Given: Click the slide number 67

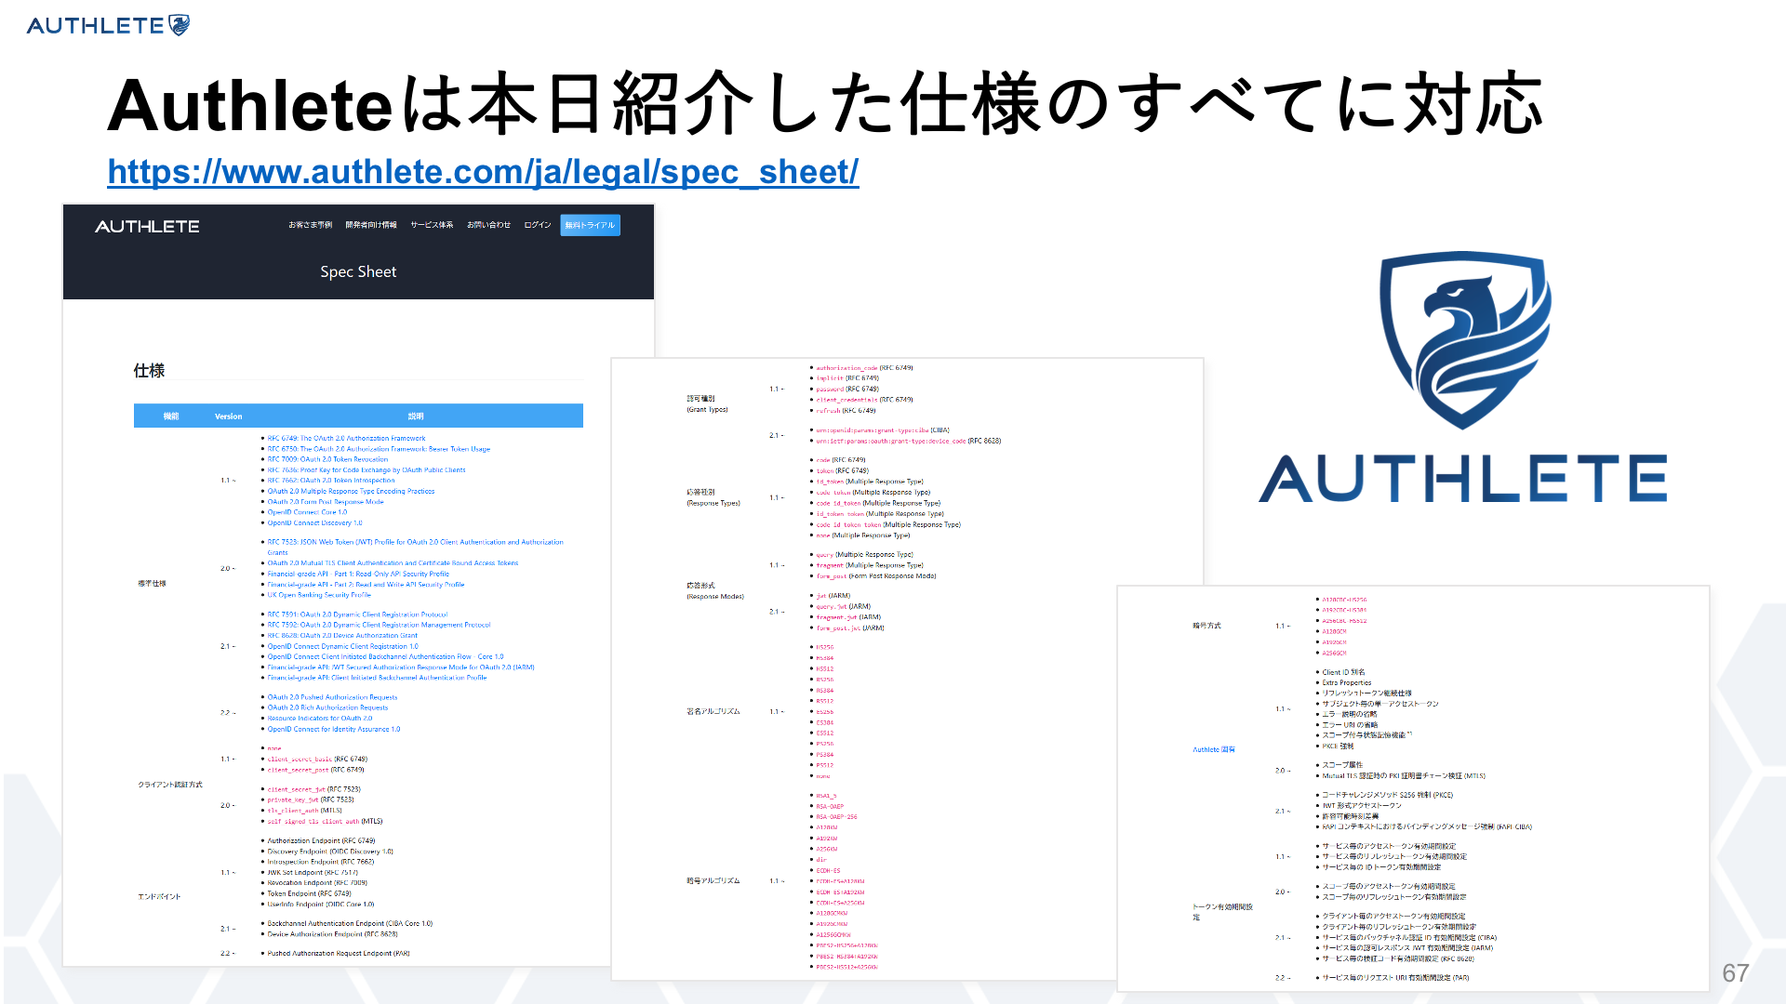Looking at the screenshot, I should [x=1735, y=973].
